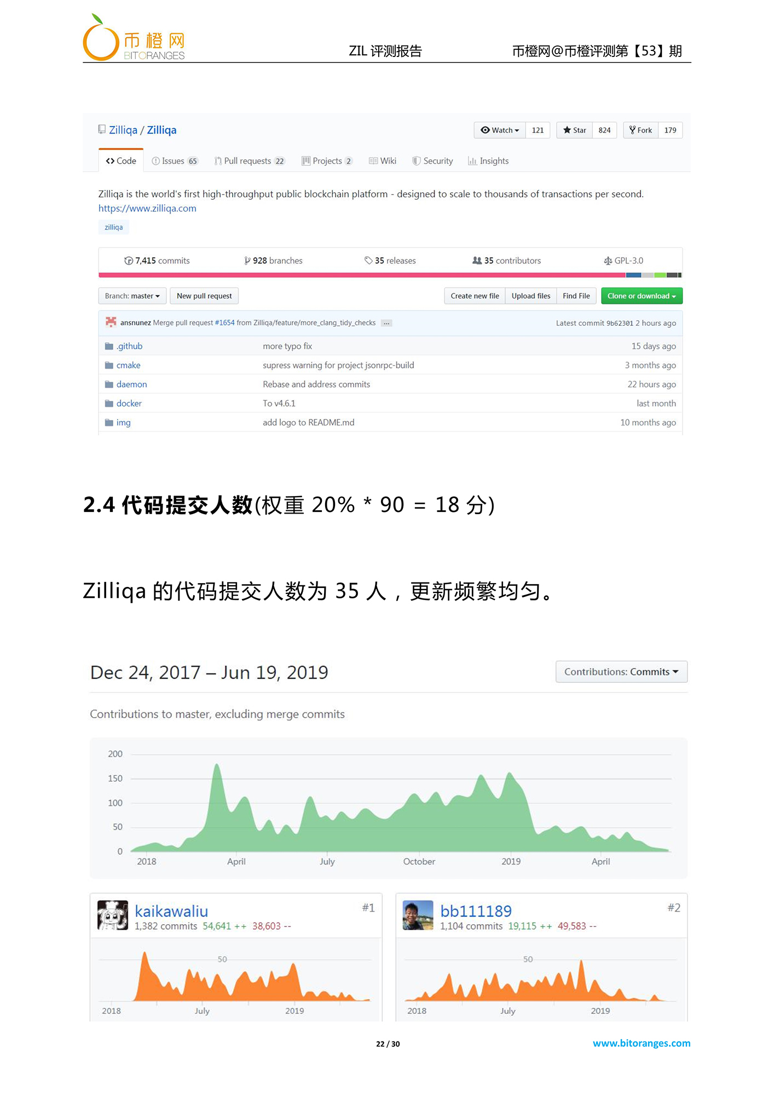Open the docker folder
This screenshot has width=774, height=1095.
click(x=129, y=404)
